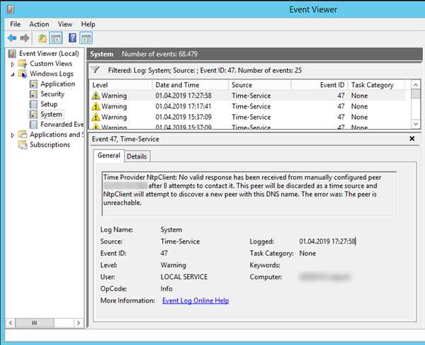Viewport: 425px width, 345px height.
Task: Open the Help toolbar icon
Action: click(72, 38)
